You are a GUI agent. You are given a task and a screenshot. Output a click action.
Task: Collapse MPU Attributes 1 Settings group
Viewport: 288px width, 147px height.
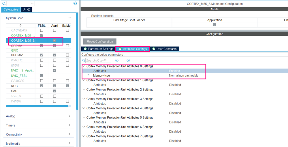[84, 80]
